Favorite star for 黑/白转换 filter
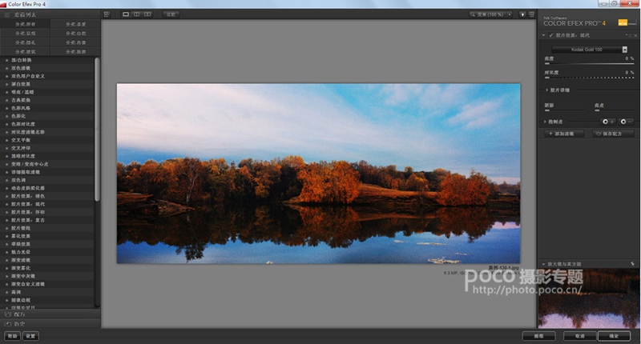The width and height of the screenshot is (641, 344). tap(6, 60)
